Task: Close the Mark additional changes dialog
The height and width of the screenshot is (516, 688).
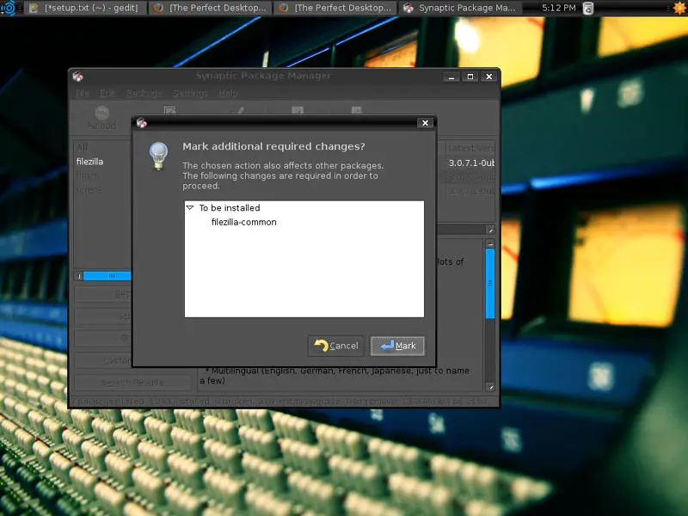Action: [425, 123]
